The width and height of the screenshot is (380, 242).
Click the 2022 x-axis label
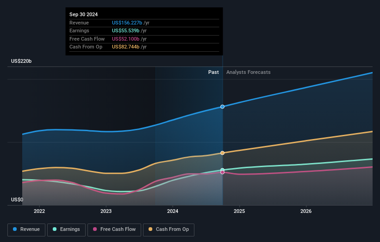39,211
